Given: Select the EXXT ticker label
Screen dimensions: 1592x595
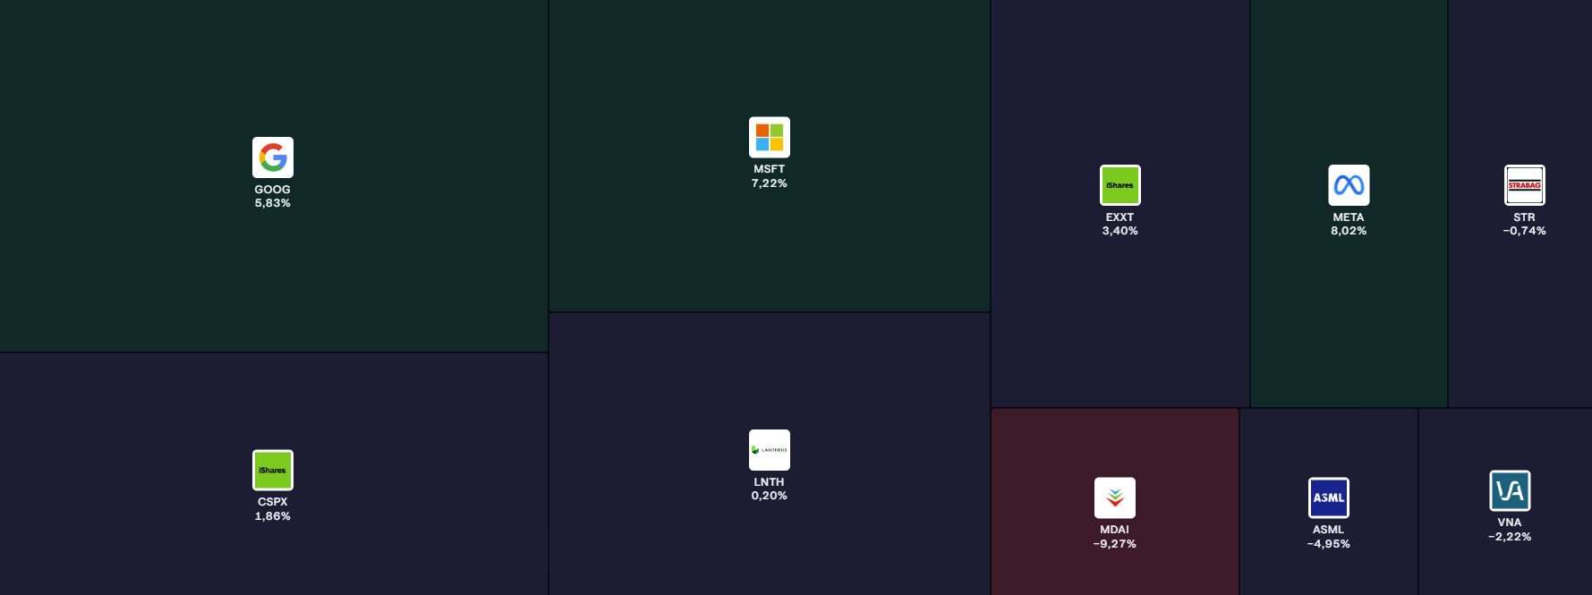Looking at the screenshot, I should click(1120, 217).
